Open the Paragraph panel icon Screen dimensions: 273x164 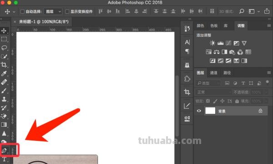tap(187, 51)
